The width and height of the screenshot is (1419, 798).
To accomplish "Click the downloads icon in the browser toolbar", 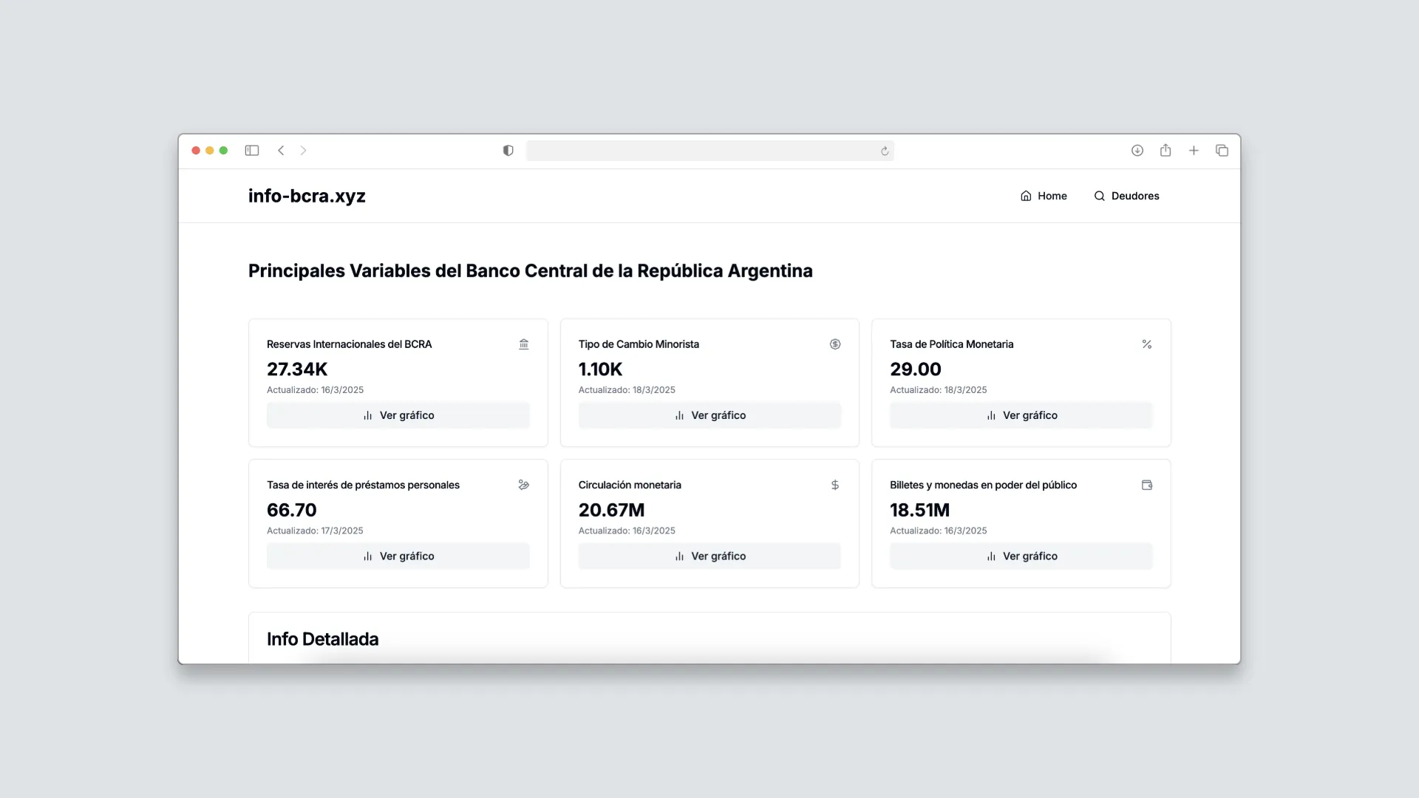I will point(1137,150).
